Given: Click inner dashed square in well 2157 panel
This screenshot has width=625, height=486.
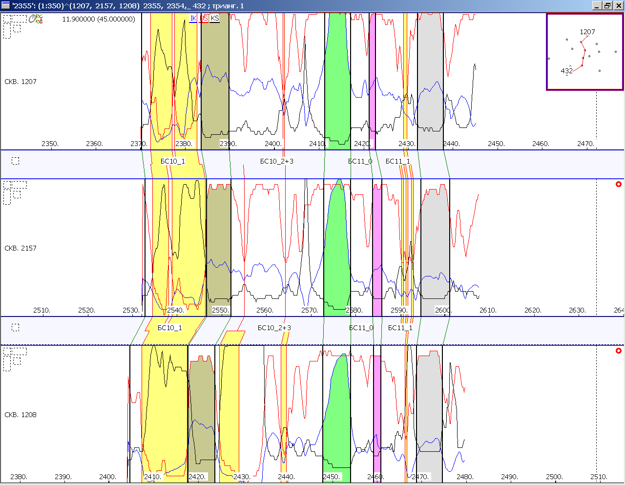Looking at the screenshot, I should coord(17,194).
